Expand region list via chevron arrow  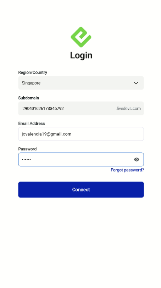[x=136, y=83]
